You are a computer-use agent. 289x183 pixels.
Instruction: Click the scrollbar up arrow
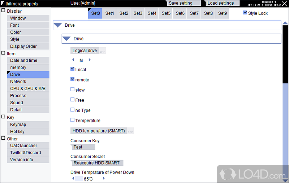click(285, 23)
